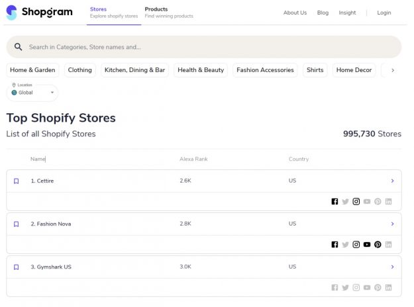
Task: Sort by the Name column header
Action: tap(38, 159)
